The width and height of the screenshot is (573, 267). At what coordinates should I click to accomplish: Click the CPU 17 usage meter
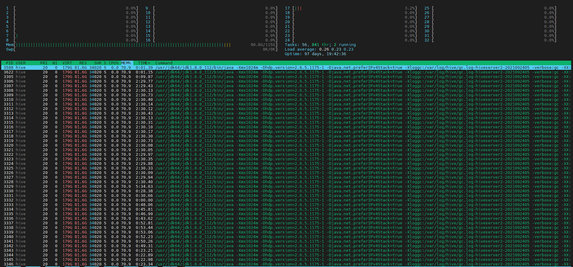click(x=351, y=8)
